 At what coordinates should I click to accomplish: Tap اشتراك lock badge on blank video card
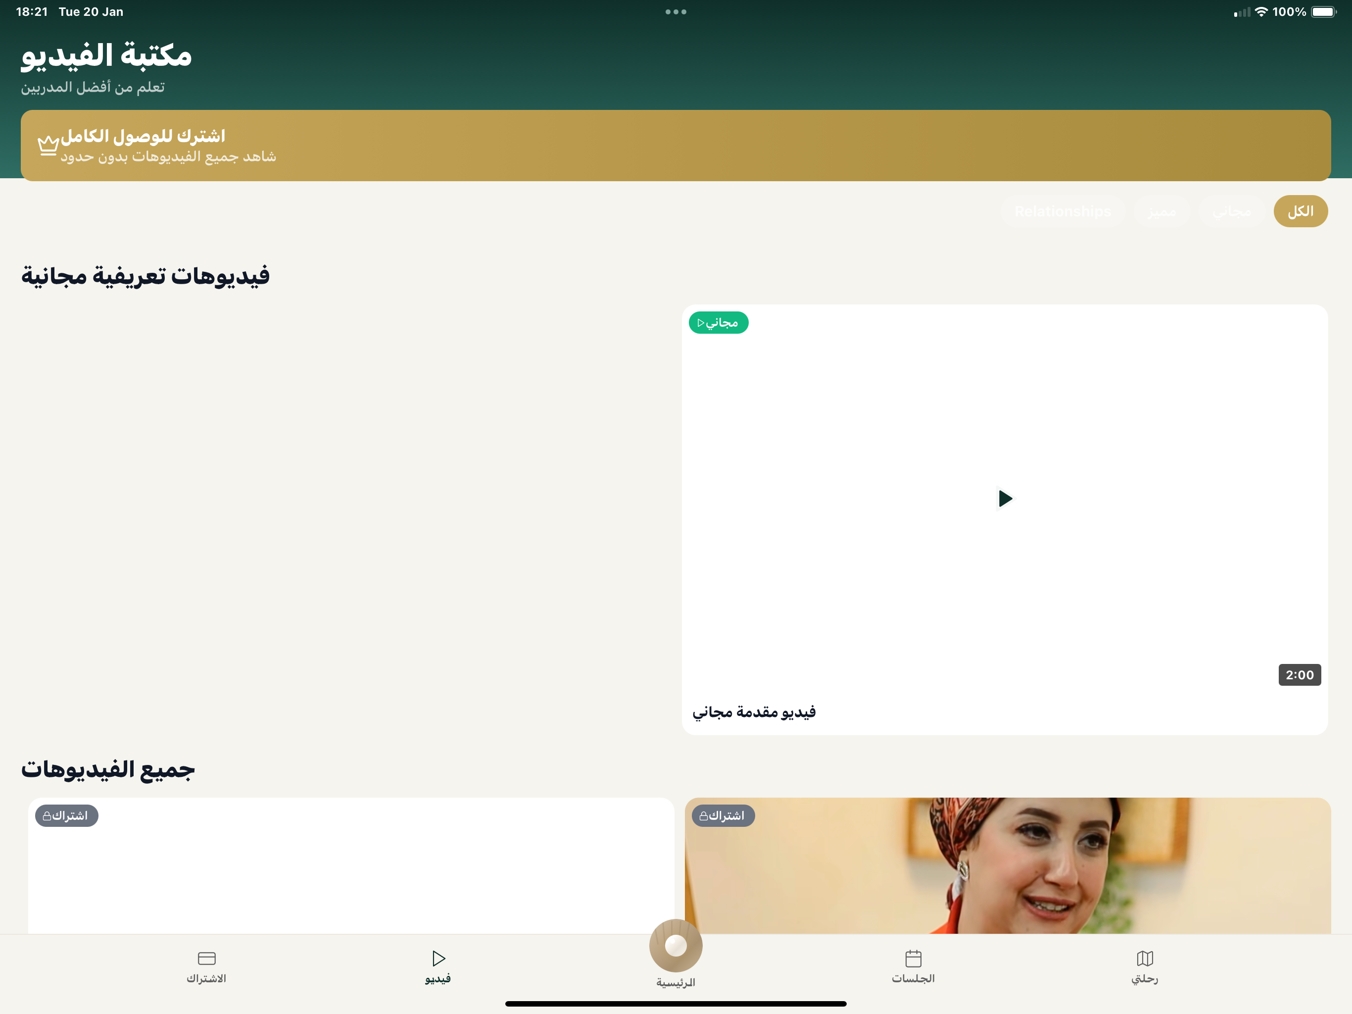click(x=66, y=816)
